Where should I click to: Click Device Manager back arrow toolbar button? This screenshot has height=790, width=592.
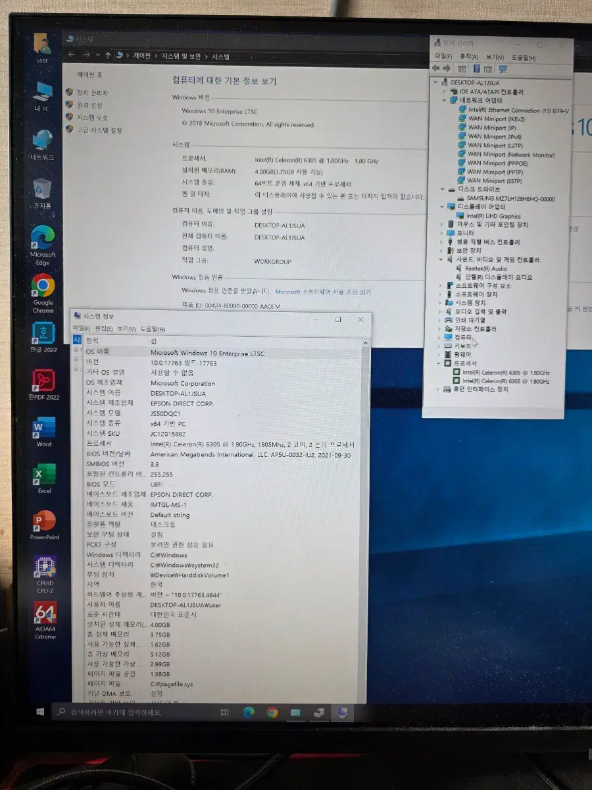click(x=437, y=68)
